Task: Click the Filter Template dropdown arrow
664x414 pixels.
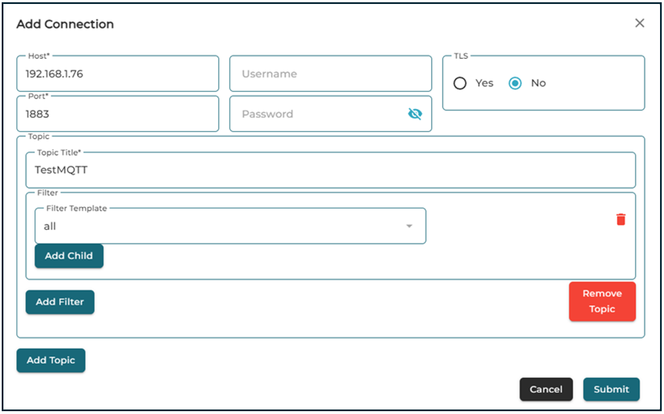Action: tap(409, 227)
